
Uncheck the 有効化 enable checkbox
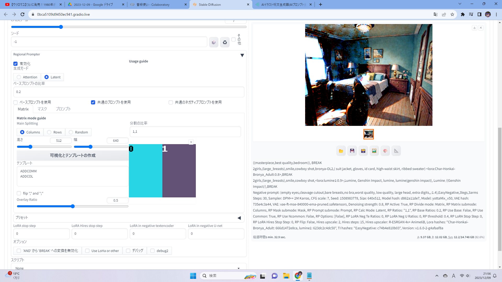[15, 64]
